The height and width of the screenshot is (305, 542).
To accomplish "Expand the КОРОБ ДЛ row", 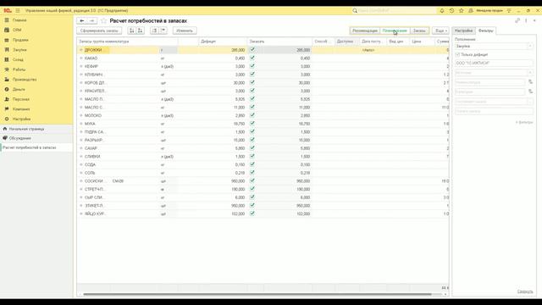I will [81, 83].
